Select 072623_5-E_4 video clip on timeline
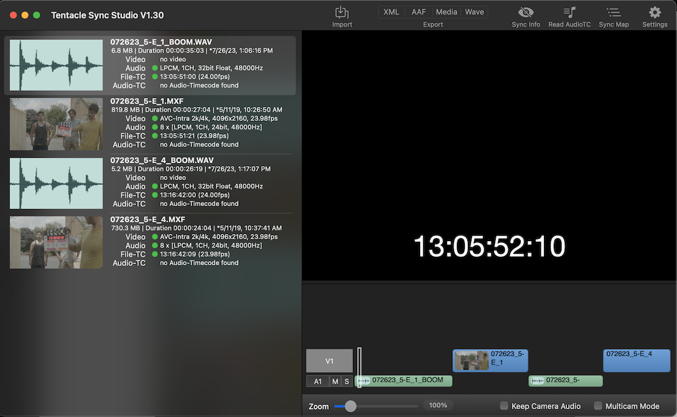 tap(637, 360)
